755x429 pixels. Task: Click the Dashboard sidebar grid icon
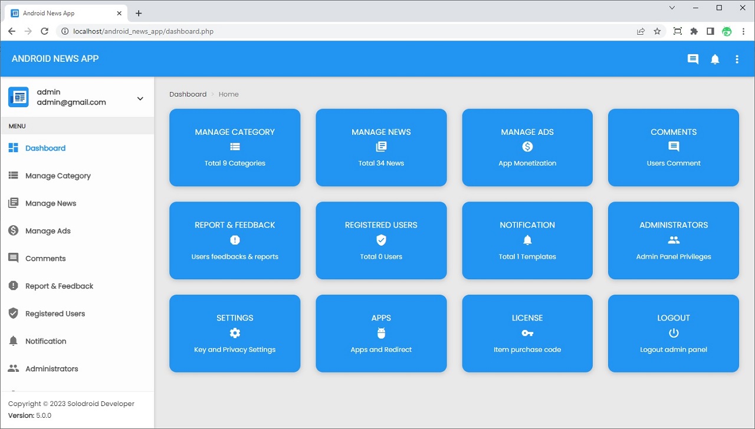pos(13,148)
